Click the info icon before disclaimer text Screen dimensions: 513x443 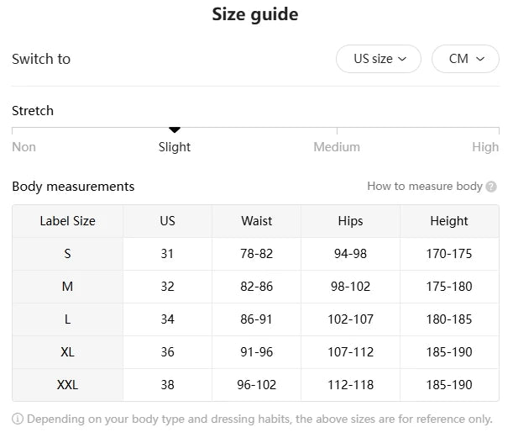18,419
